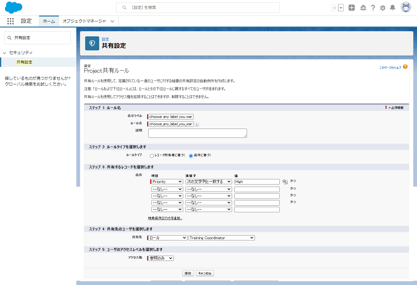Open the Priority field dropdown
This screenshot has width=417, height=285.
[167, 181]
